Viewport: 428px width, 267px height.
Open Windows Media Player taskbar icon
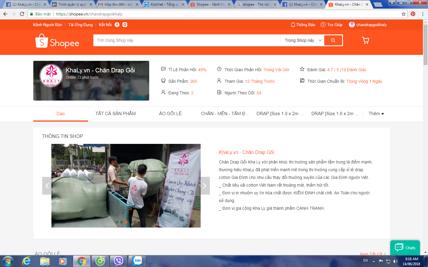(x=63, y=261)
